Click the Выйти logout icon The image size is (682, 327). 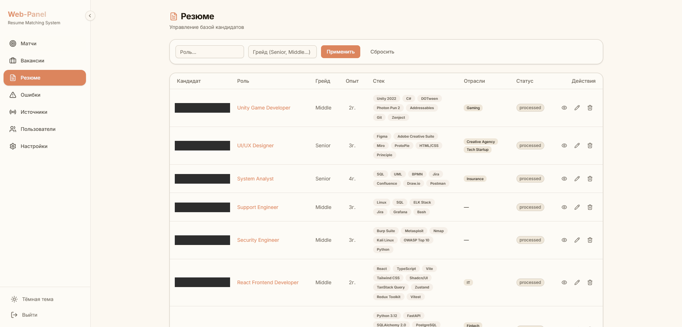pos(14,315)
